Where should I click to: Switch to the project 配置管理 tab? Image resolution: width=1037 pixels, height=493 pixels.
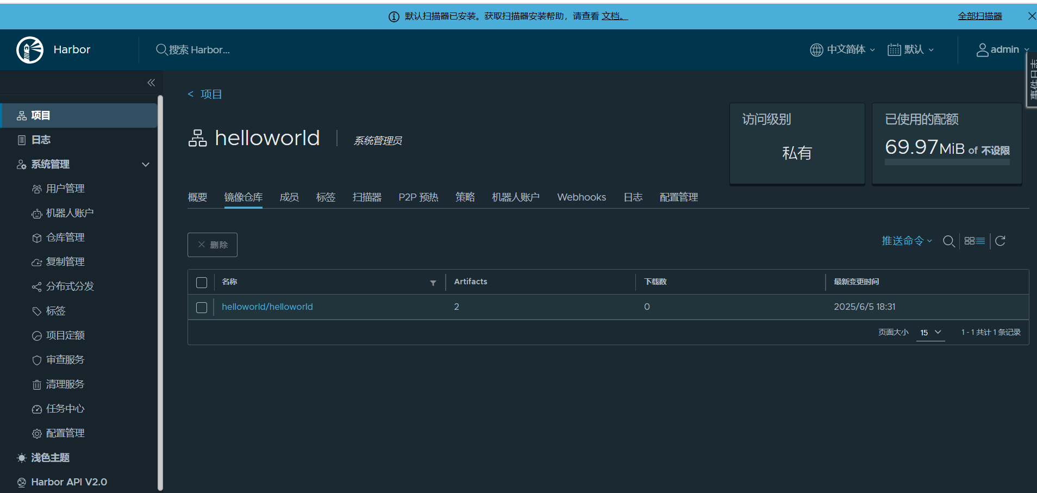pyautogui.click(x=679, y=197)
